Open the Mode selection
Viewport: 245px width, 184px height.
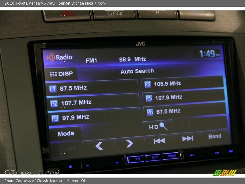coord(66,134)
